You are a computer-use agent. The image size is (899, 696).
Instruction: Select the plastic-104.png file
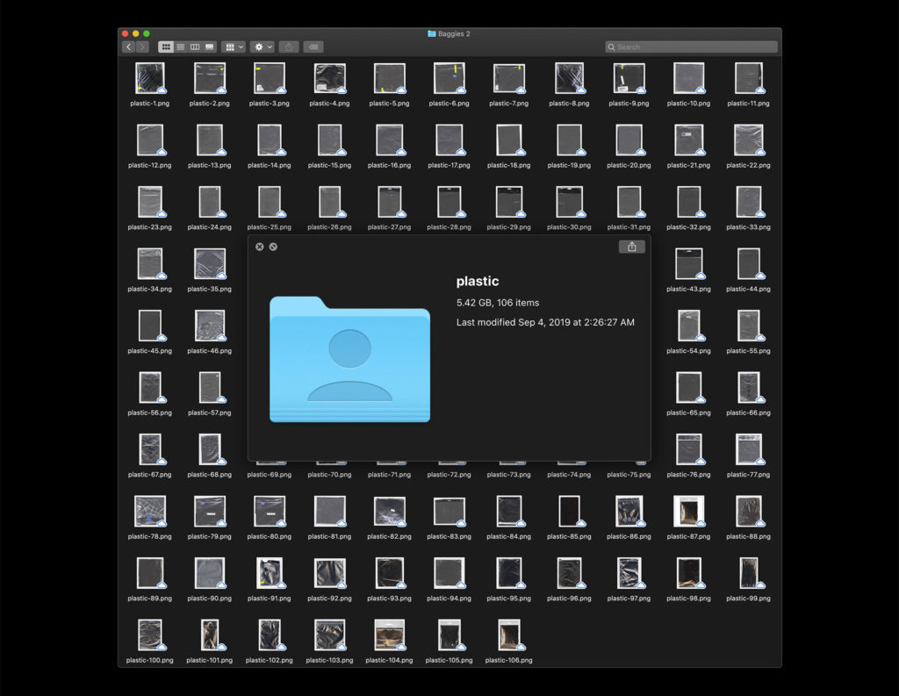(387, 635)
